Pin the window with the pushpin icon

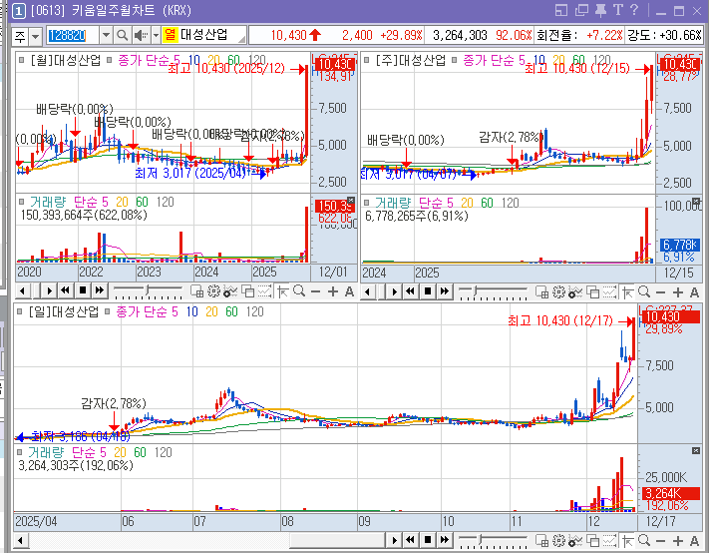pos(600,10)
